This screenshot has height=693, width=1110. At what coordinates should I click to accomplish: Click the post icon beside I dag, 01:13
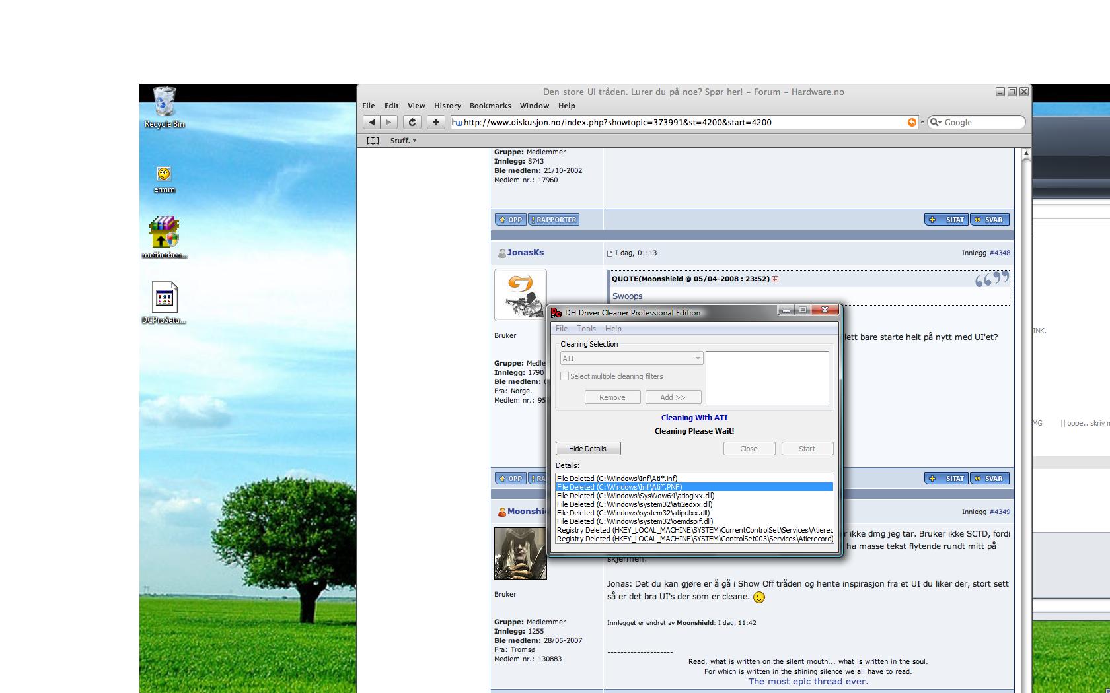pyautogui.click(x=610, y=253)
